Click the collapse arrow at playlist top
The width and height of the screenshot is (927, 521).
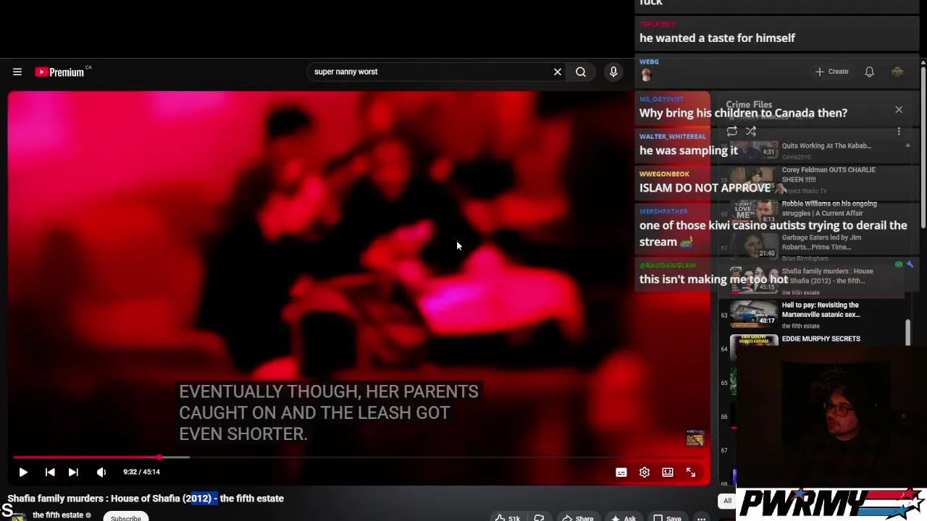point(907,145)
